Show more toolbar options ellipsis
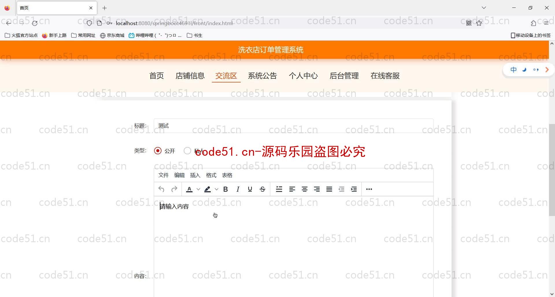555x297 pixels. pos(369,189)
